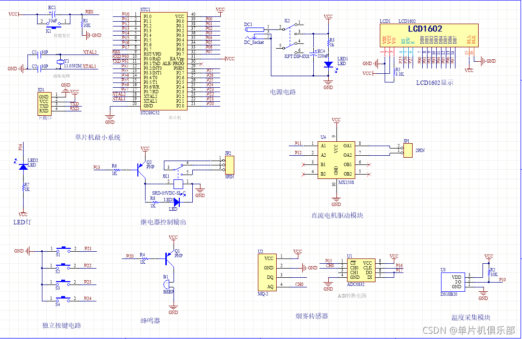
Task: Click the '电源电路' section title
Action: [282, 92]
